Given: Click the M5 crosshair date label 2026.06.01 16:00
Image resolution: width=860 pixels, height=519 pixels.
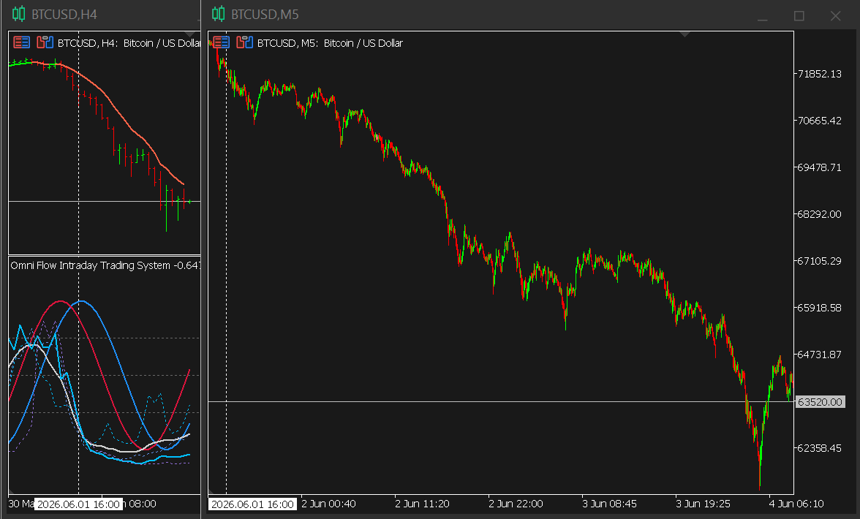Looking at the screenshot, I should (252, 504).
